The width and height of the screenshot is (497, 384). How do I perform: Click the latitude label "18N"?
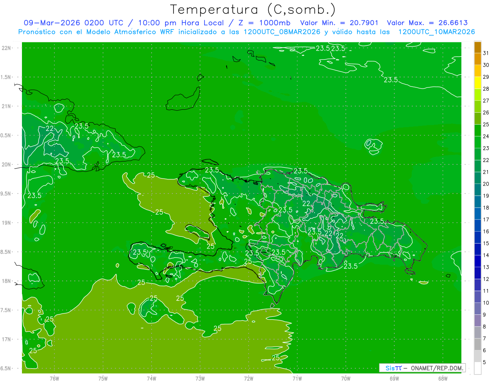7,281
